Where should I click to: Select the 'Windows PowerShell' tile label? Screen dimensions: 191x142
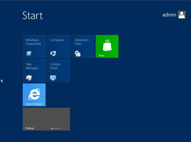click(33, 42)
